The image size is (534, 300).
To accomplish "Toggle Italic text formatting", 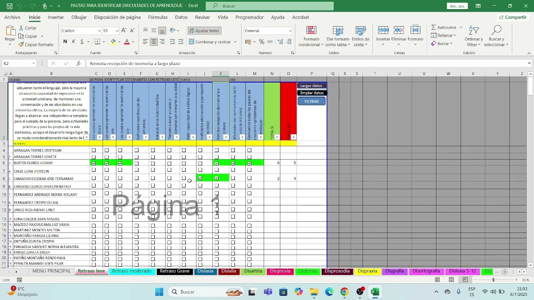I will tap(73, 42).
